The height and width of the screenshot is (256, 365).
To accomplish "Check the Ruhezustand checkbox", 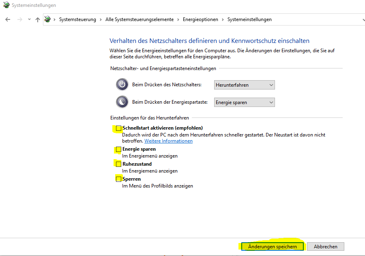I will click(118, 164).
